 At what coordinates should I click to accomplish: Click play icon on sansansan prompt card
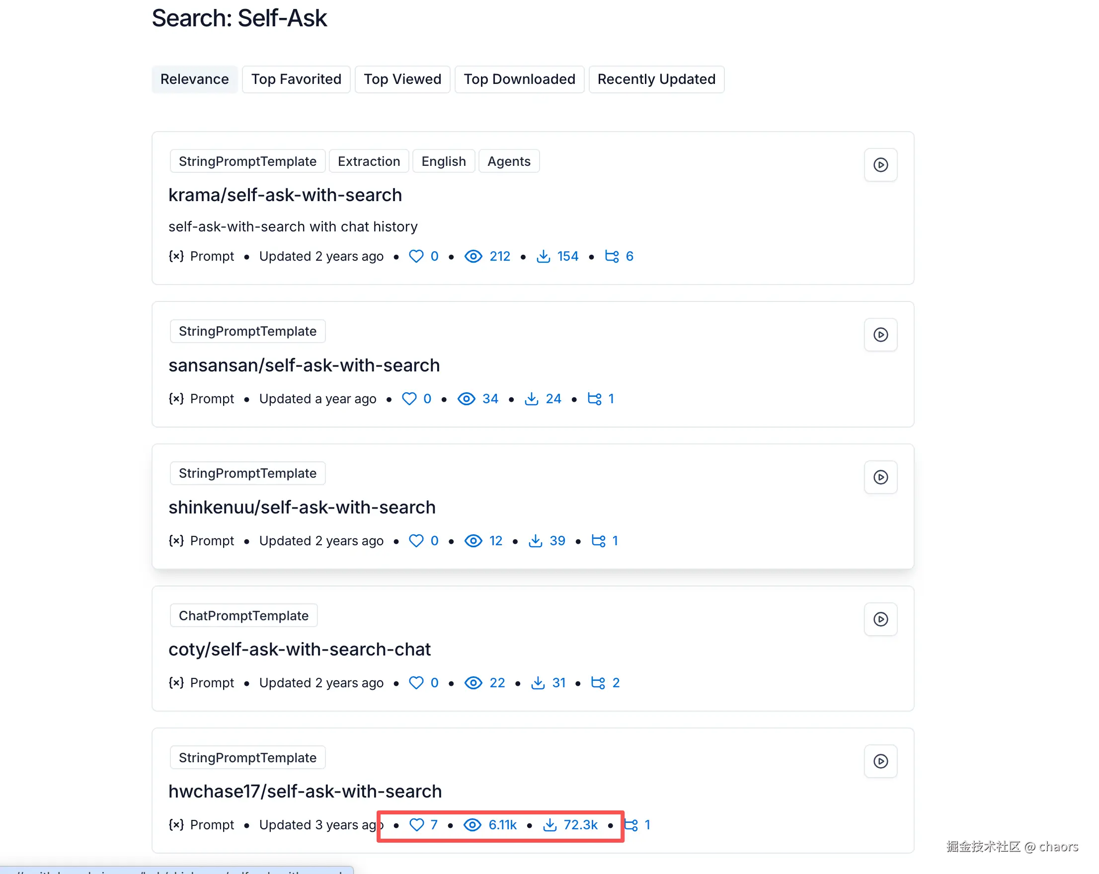tap(880, 335)
